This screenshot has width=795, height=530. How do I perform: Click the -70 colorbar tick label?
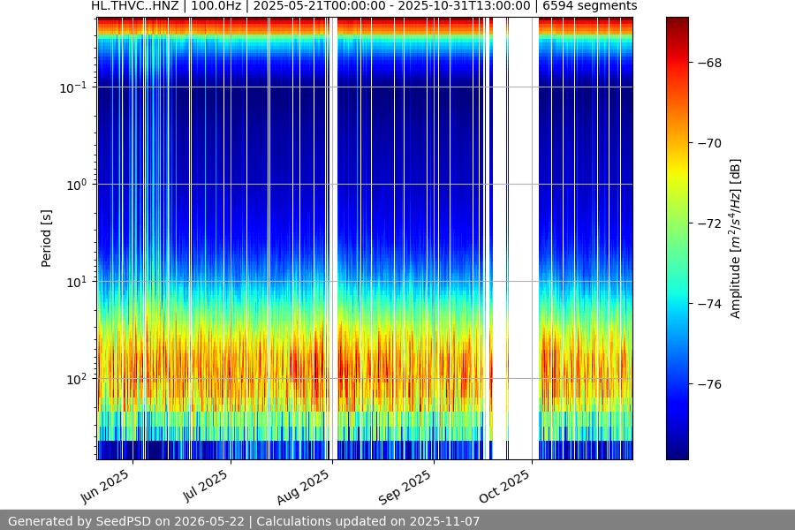(x=709, y=143)
